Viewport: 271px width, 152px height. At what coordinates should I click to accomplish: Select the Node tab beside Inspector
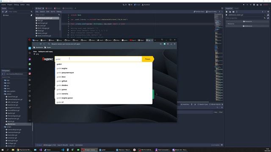(236, 8)
